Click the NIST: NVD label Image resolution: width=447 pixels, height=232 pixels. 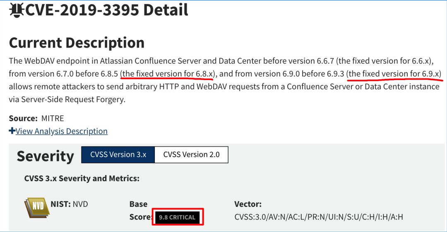point(69,204)
